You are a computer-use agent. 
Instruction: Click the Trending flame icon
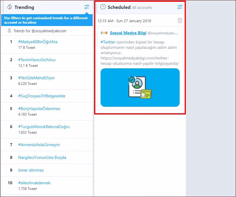10,7
